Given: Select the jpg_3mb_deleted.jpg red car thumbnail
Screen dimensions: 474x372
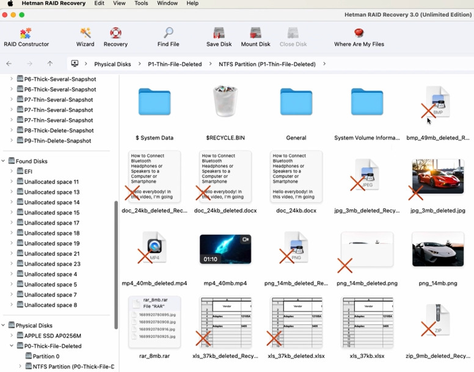Looking at the screenshot, I should click(437, 176).
